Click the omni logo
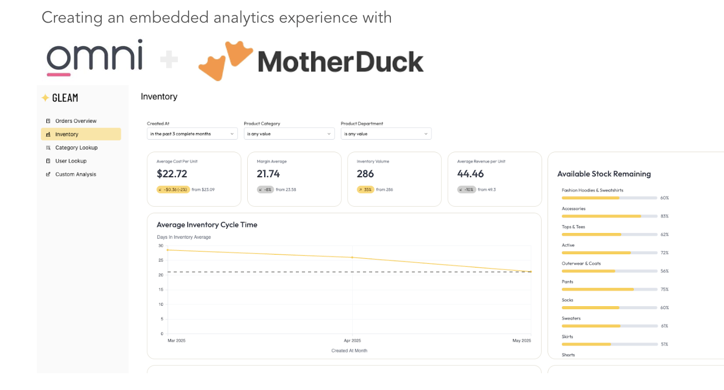The height and width of the screenshot is (390, 724). [94, 57]
